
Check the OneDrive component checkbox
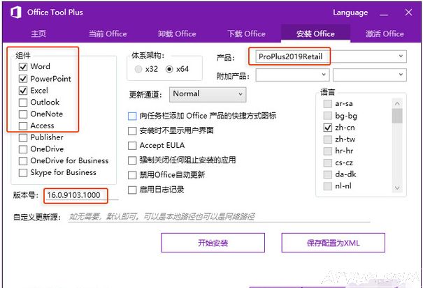coord(23,149)
